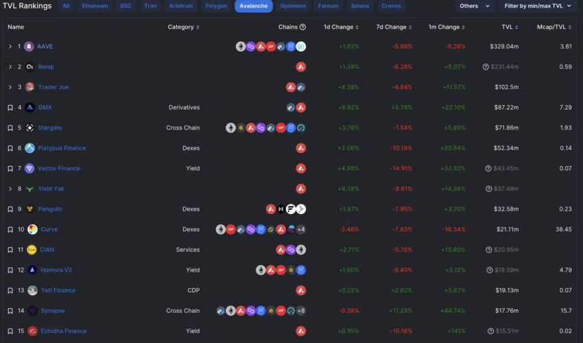Click the Platypus Finance logo icon

[x=29, y=148]
